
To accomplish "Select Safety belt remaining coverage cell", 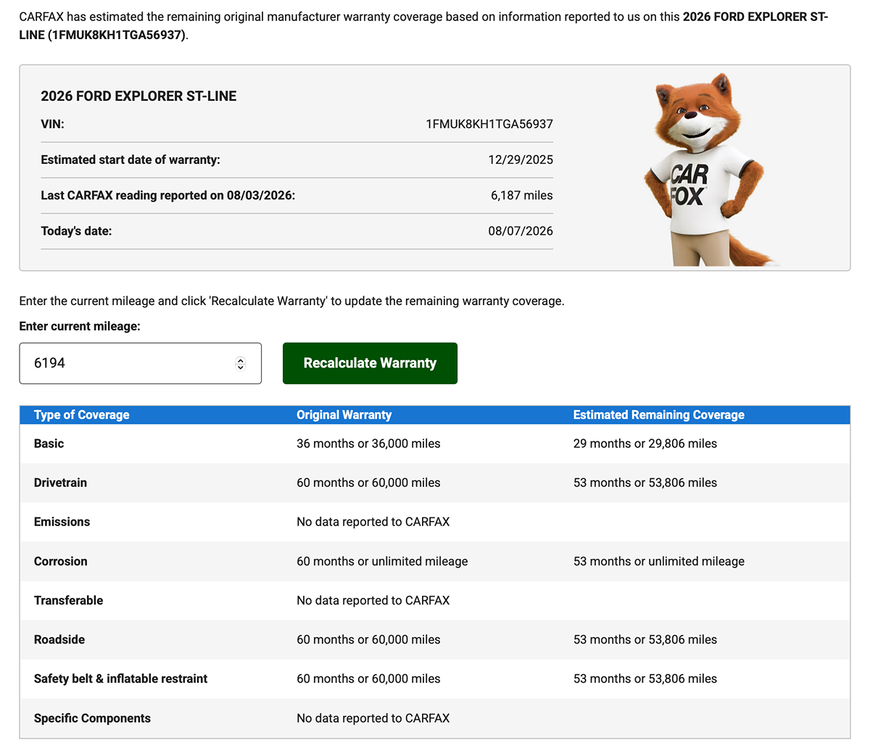I will pos(645,678).
